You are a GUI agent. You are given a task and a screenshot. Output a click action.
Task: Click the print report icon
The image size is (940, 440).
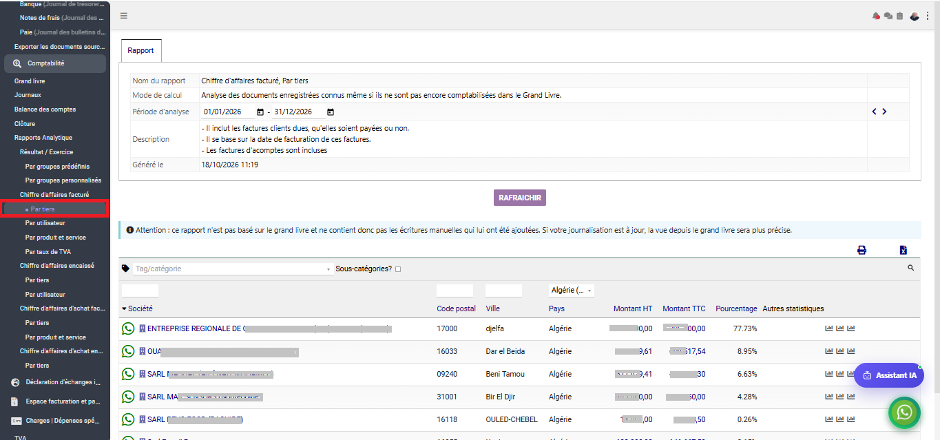coord(861,250)
